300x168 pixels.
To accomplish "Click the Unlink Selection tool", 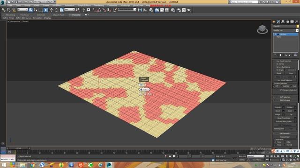I will click(8, 10).
